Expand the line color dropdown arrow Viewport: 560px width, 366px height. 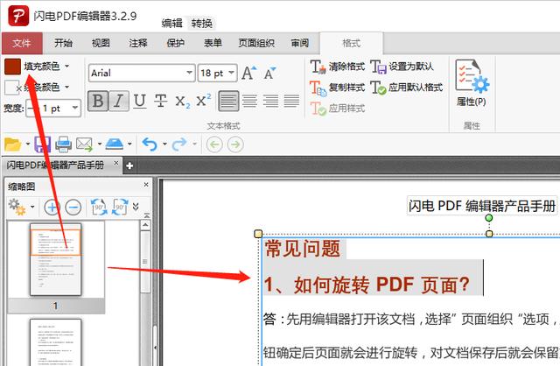pyautogui.click(x=67, y=87)
